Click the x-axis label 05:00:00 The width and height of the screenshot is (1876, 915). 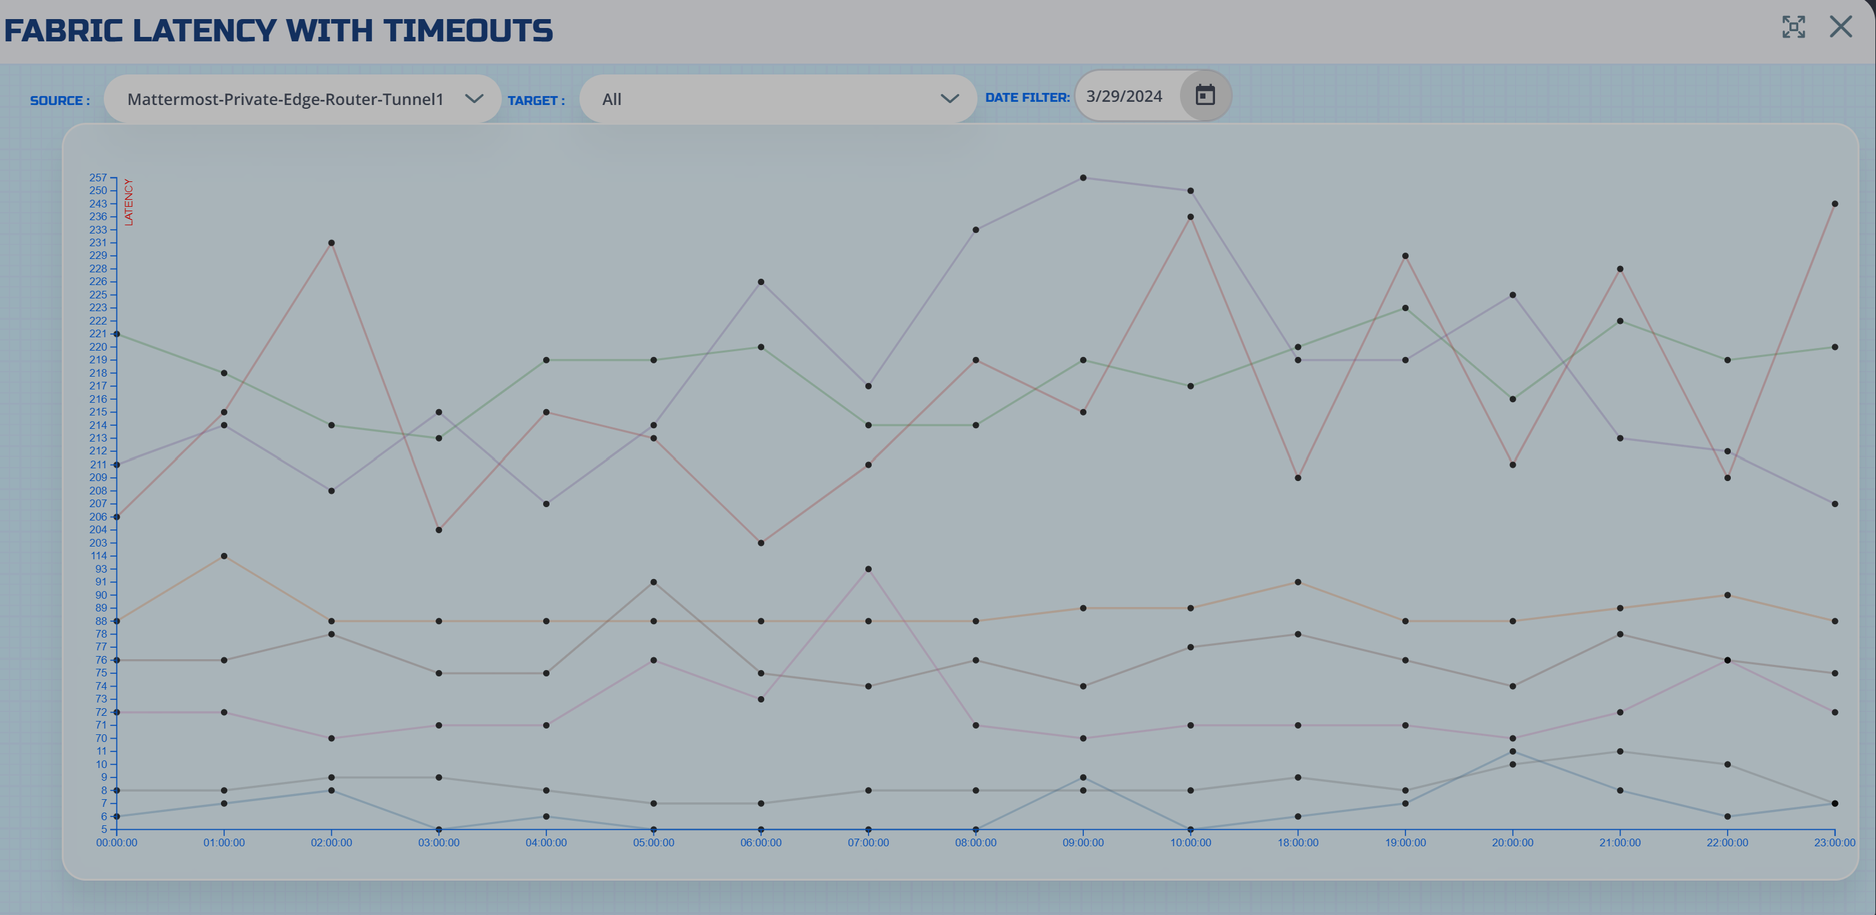pos(653,843)
